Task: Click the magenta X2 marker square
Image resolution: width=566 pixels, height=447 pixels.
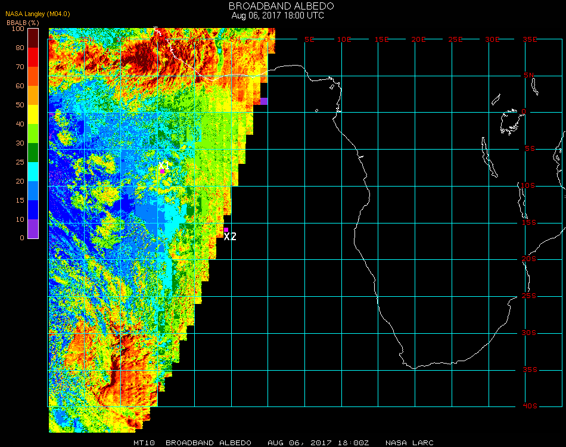Action: pyautogui.click(x=226, y=229)
